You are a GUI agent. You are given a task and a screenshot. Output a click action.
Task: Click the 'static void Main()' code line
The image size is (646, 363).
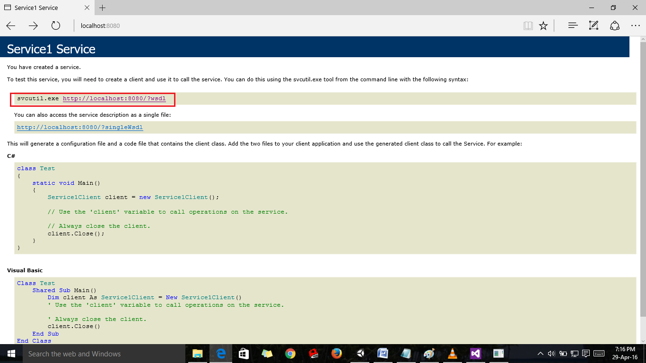(66, 183)
